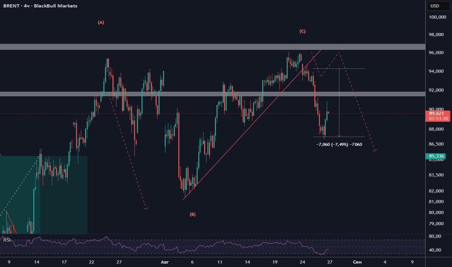Select the -7,060 (-7,49%) measurement label
The image size is (452, 267).
coord(339,144)
